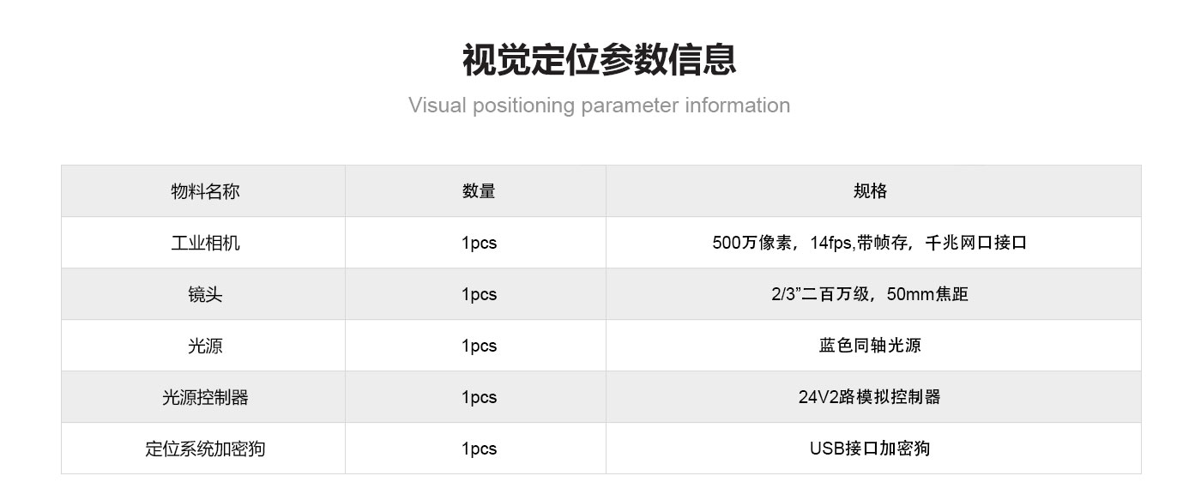1201x494 pixels.
Task: Select the 1pcs quantity in 定位系统加密狗 row
Action: click(479, 449)
